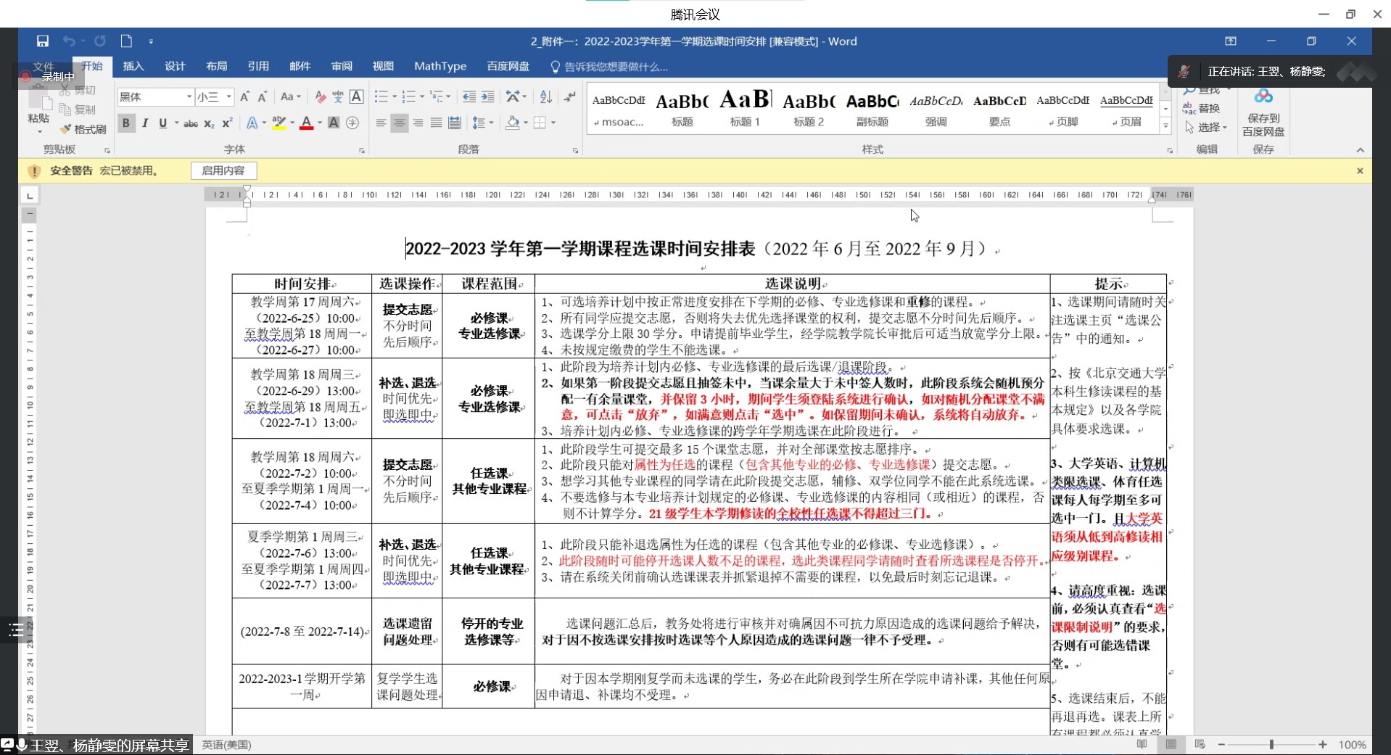Switch to the MathType ribbon tab
1391x755 pixels.
point(439,66)
